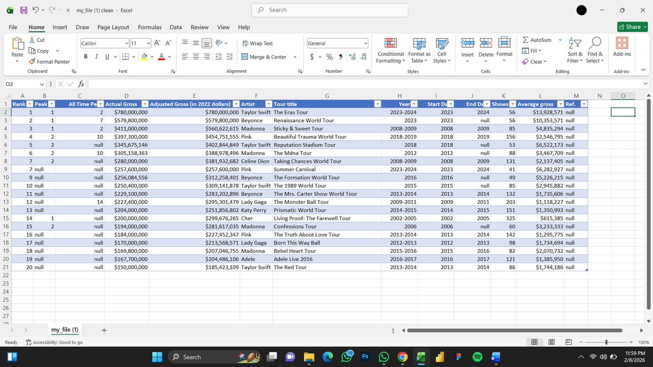Click the Increase Decimal icon
653x367 pixels.
click(x=352, y=57)
